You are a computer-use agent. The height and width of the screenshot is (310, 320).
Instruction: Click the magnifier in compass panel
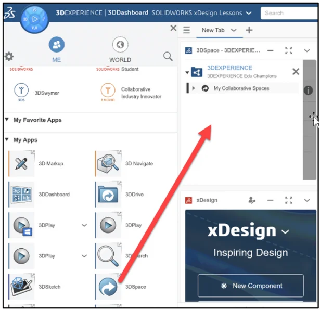[168, 56]
